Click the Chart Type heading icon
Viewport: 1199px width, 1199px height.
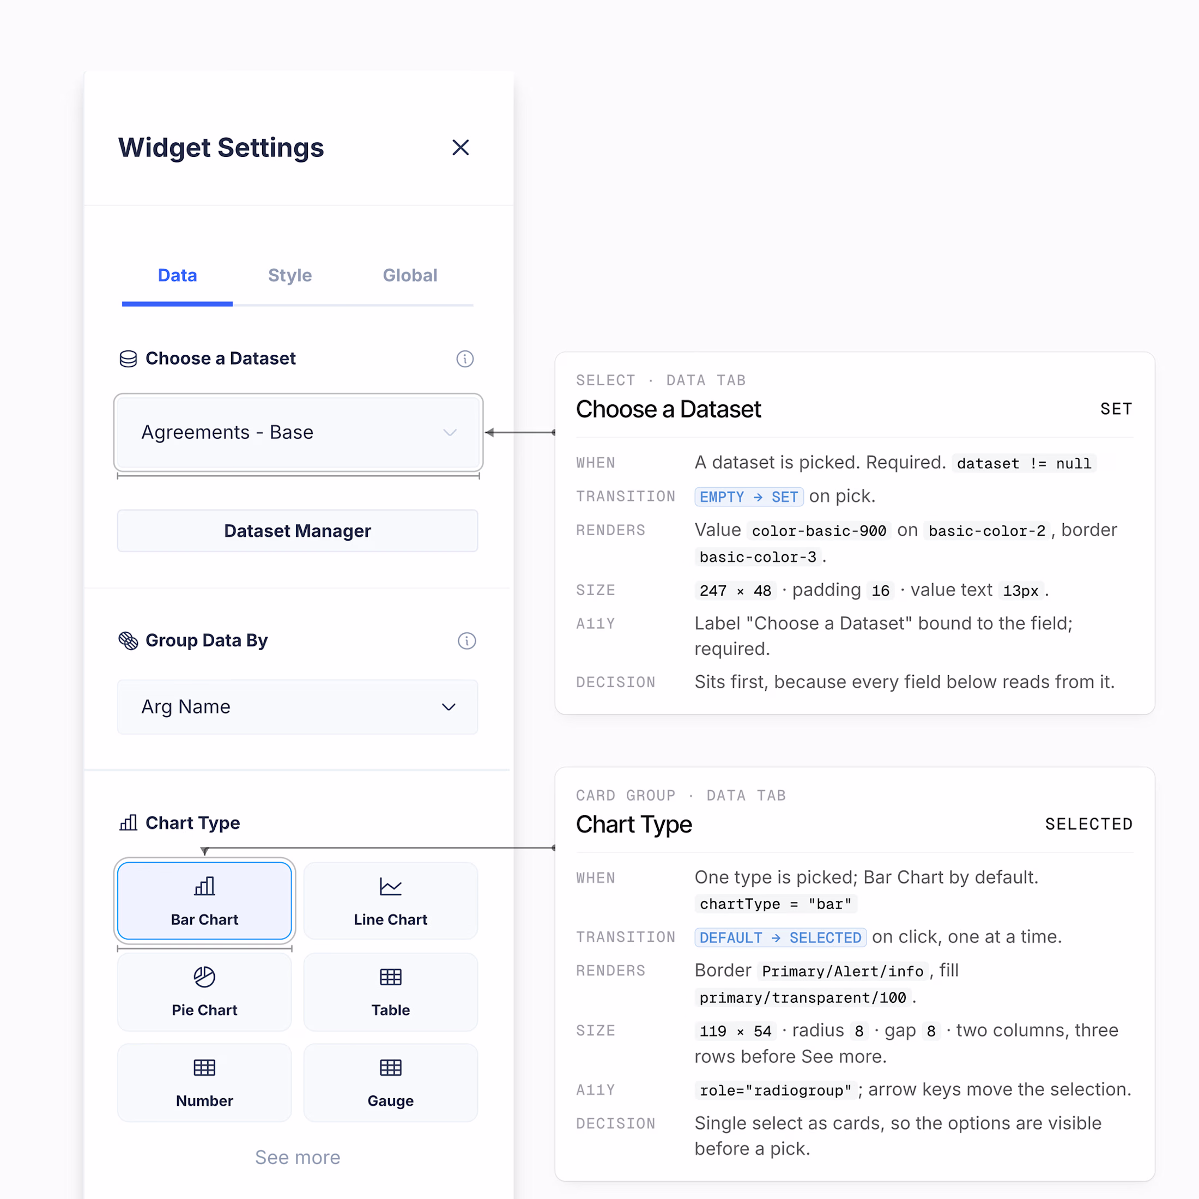tap(129, 823)
